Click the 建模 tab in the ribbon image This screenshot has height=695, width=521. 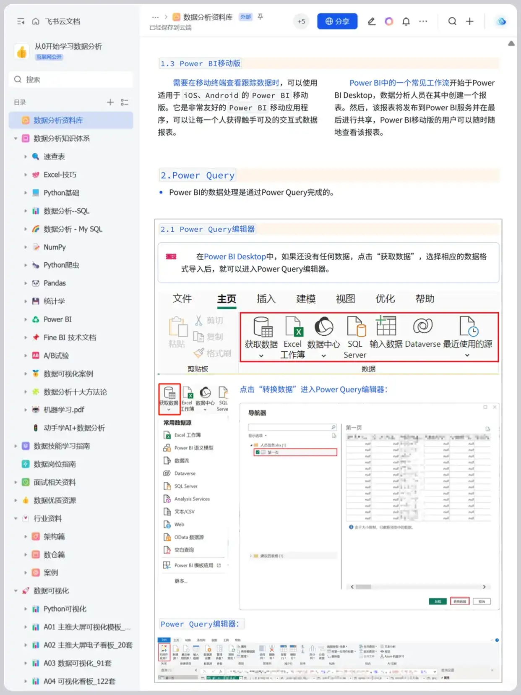click(306, 299)
